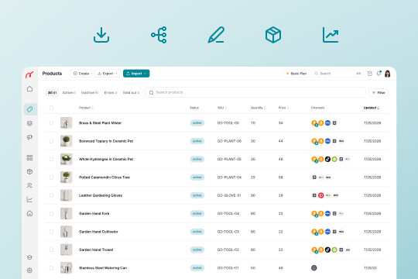Check the Brass & Steel Plant Mister row
Image resolution: width=418 pixels, height=279 pixels.
[x=51, y=122]
